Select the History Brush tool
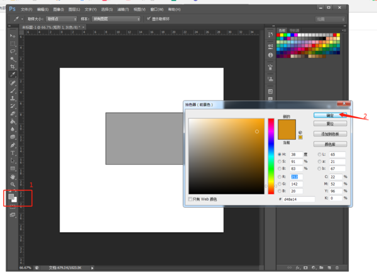 (x=13, y=106)
